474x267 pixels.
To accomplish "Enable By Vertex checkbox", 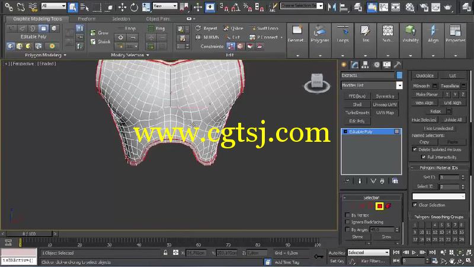I will point(347,215).
